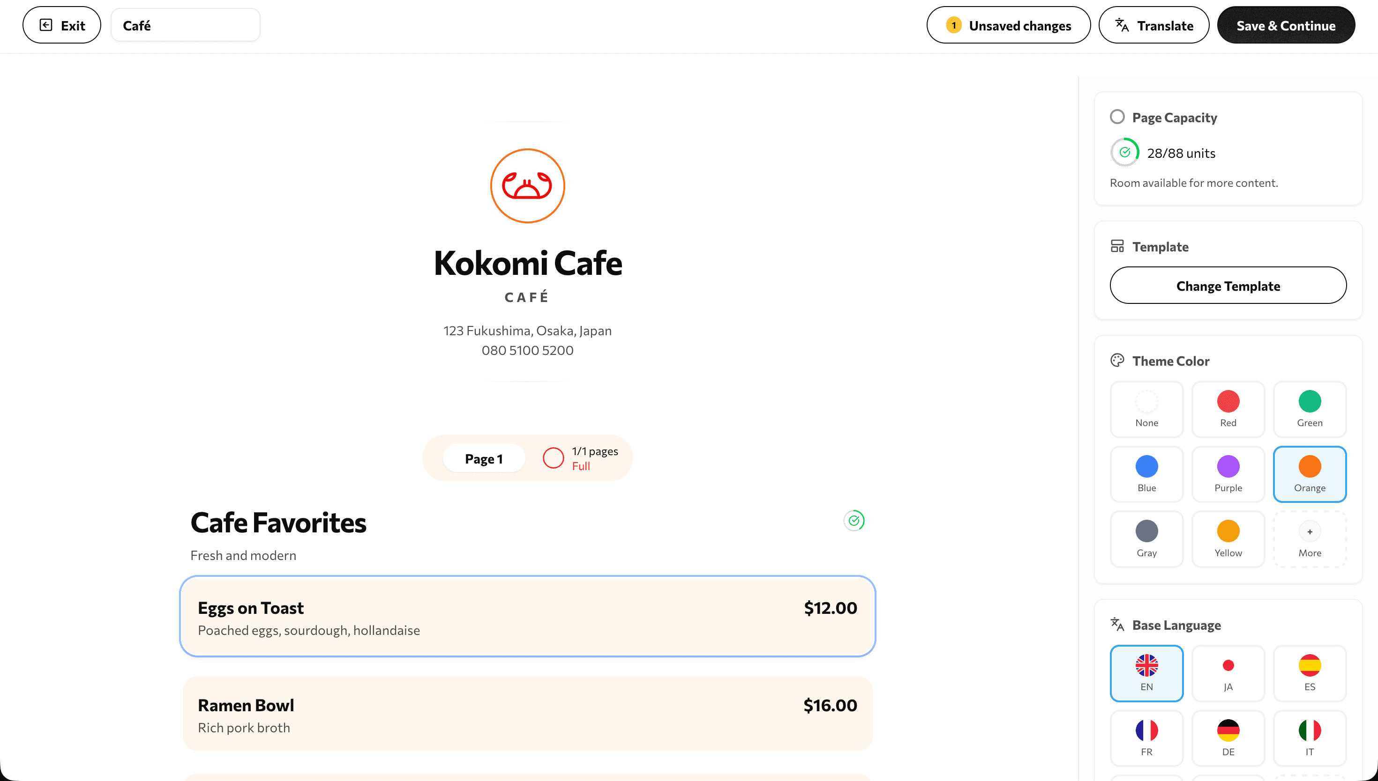
Task: Click the Kokomi Cafe crab logo
Action: click(x=527, y=185)
